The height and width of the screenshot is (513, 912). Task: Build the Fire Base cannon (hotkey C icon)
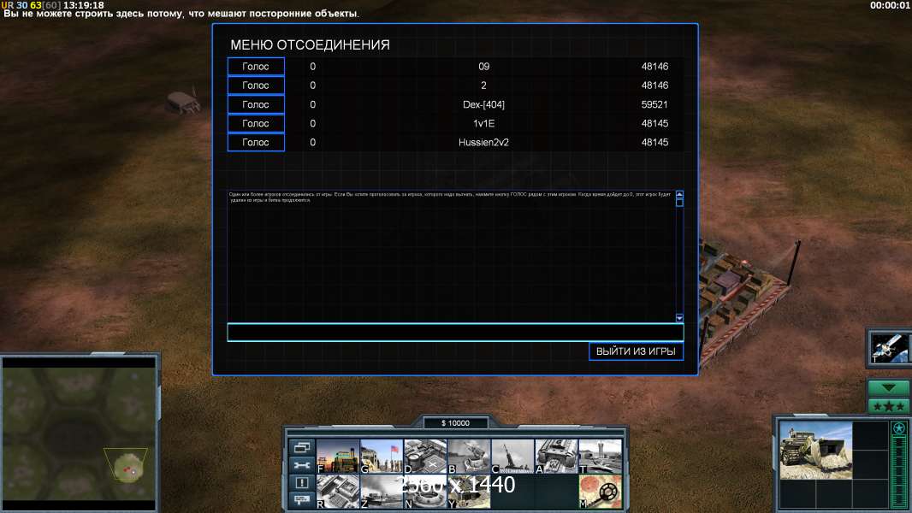point(512,456)
